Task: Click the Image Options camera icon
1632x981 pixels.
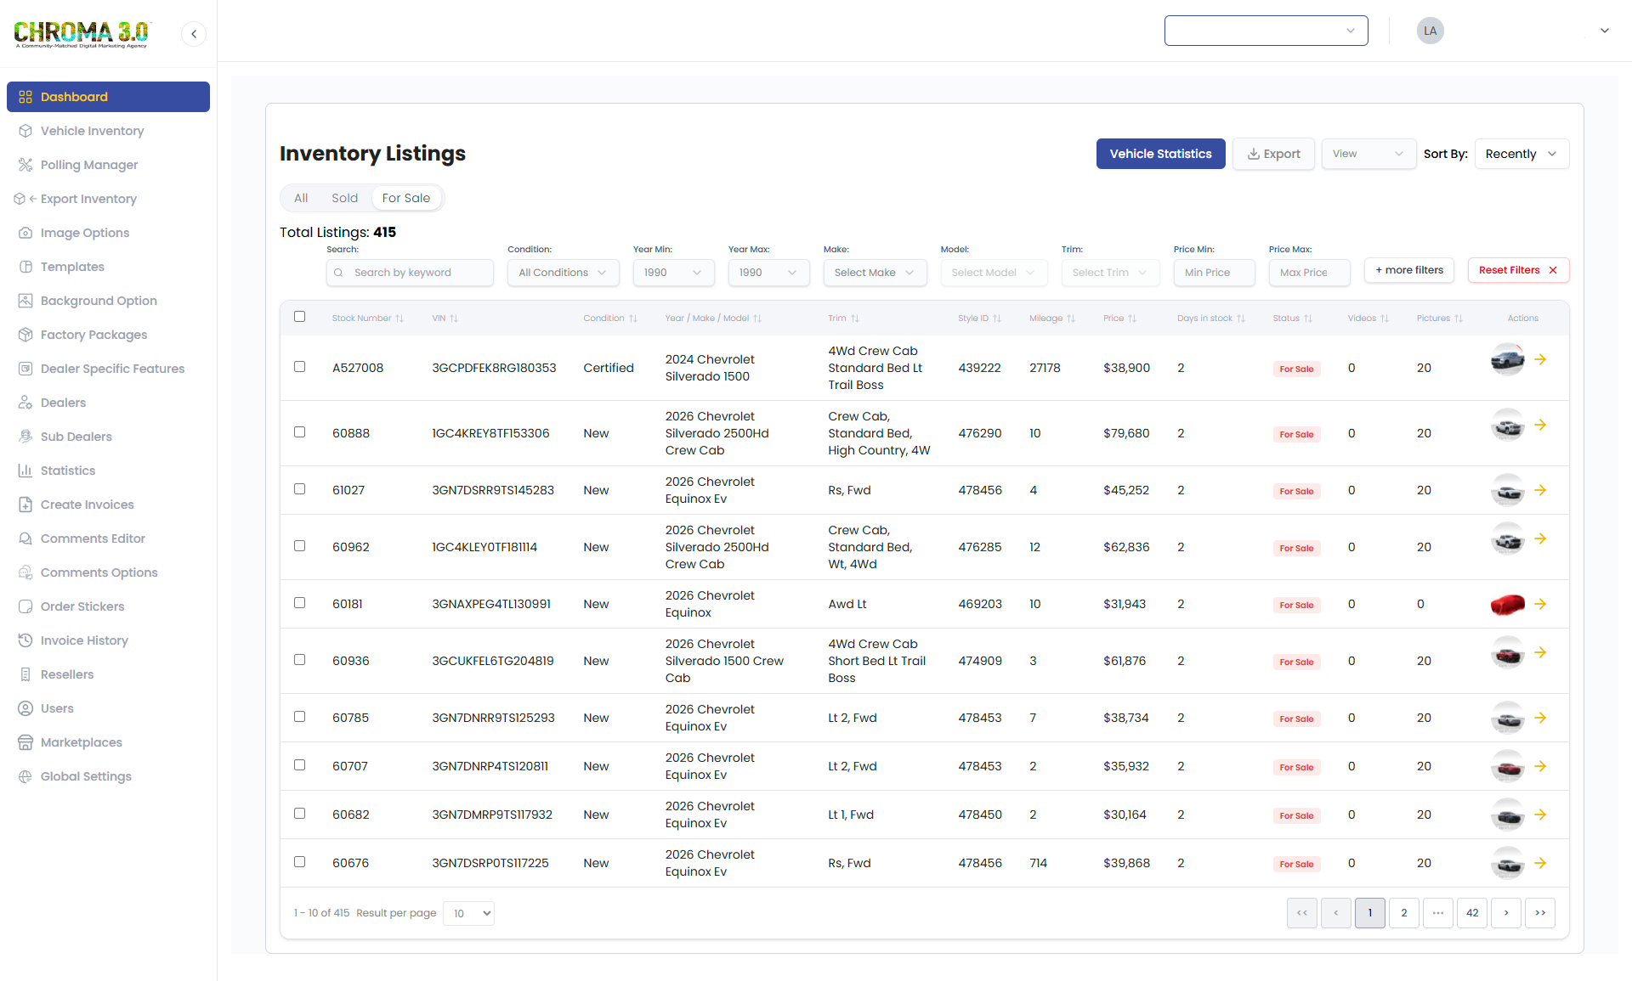Action: (x=25, y=233)
